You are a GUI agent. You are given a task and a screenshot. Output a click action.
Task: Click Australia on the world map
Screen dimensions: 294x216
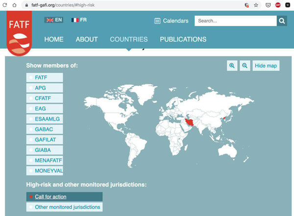click(x=227, y=151)
